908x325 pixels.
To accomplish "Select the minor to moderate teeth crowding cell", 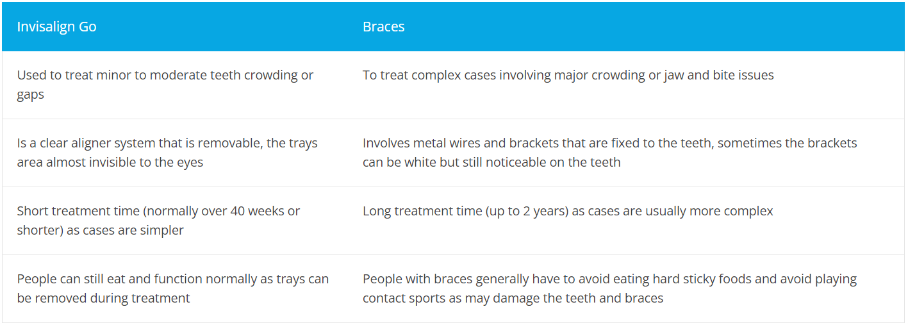I will pos(165,85).
